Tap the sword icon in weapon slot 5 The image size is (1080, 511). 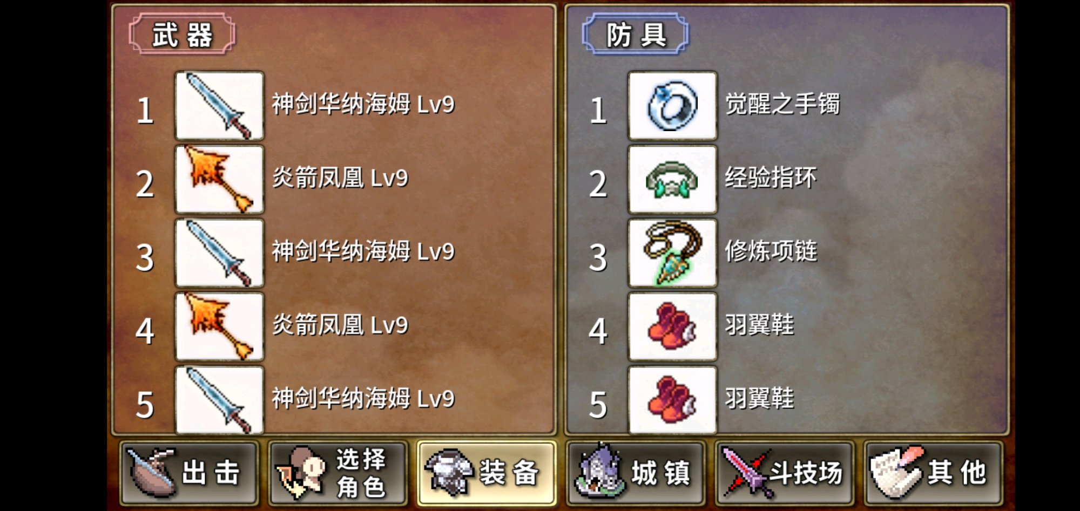(219, 400)
